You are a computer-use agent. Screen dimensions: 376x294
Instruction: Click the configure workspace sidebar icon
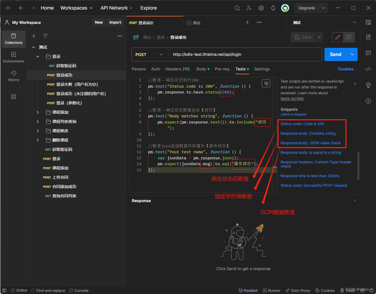pos(14,97)
